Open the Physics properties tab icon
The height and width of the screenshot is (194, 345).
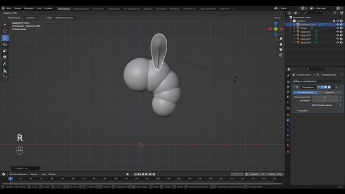288,130
